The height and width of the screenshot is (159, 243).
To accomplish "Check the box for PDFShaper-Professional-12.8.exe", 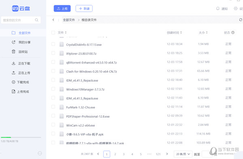I will click(x=53, y=116).
